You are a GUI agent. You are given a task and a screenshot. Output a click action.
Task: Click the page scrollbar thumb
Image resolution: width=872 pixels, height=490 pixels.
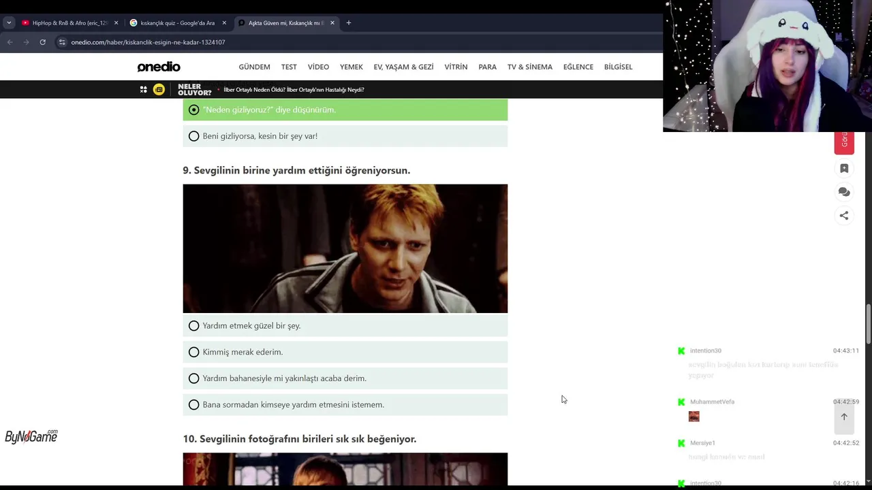pyautogui.click(x=868, y=324)
